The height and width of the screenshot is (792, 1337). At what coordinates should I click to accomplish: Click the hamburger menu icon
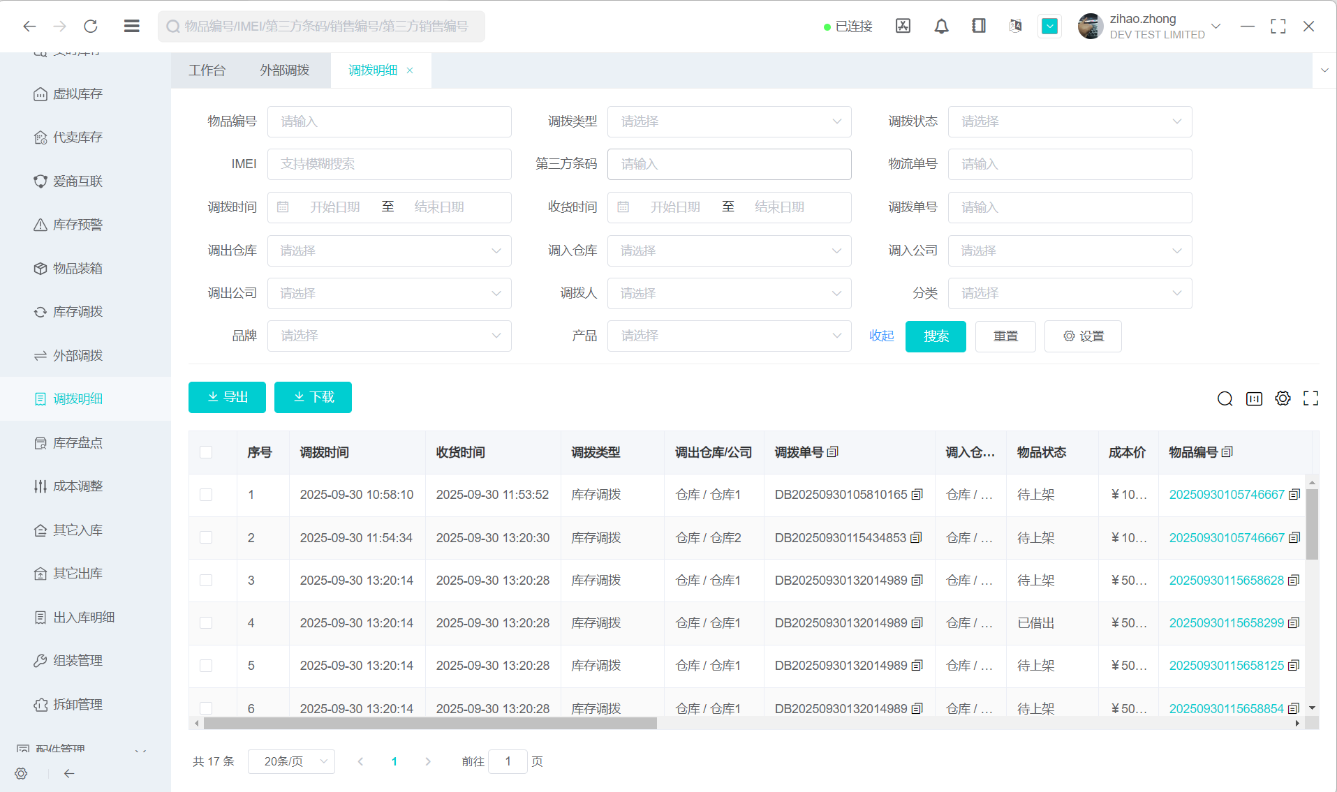click(131, 27)
